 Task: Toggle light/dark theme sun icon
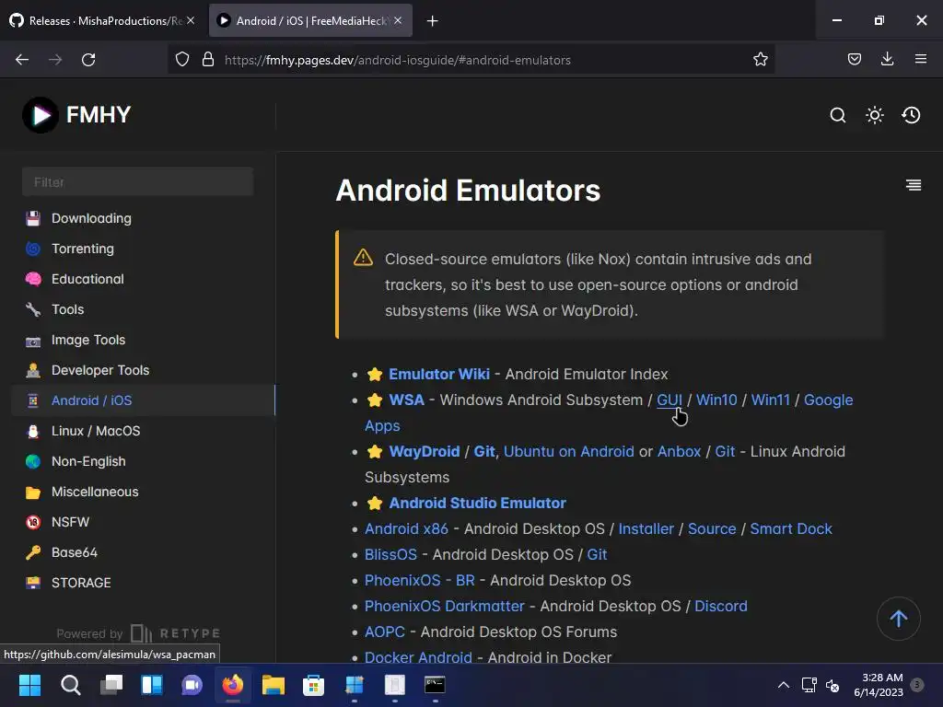(875, 115)
